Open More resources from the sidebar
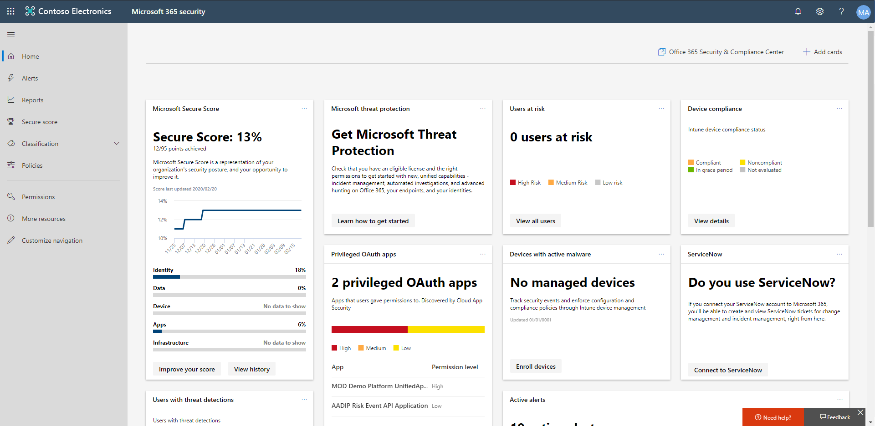This screenshot has width=875, height=426. [11, 218]
